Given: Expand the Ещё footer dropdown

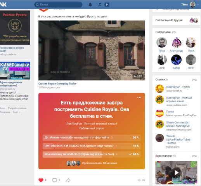Looking at the screenshot, I should pyautogui.click(x=16, y=112).
